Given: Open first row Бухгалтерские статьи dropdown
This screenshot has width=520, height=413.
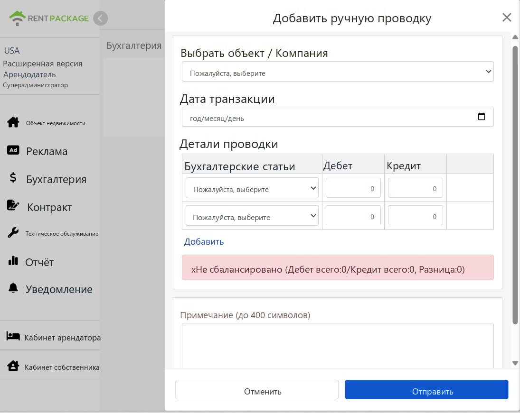Looking at the screenshot, I should coord(252,188).
